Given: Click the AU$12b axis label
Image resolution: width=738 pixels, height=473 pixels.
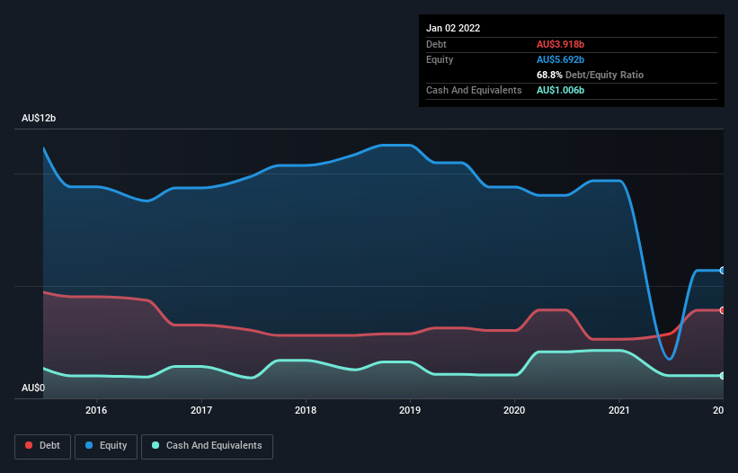Looking at the screenshot, I should coord(39,118).
